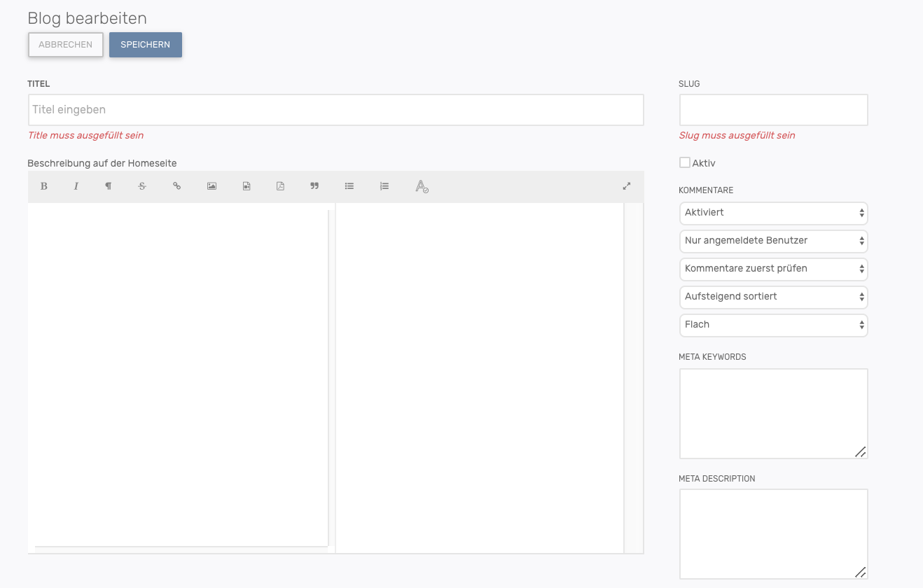This screenshot has height=588, width=923.
Task: Toggle bold formatting in the editor toolbar
Action: pos(44,186)
